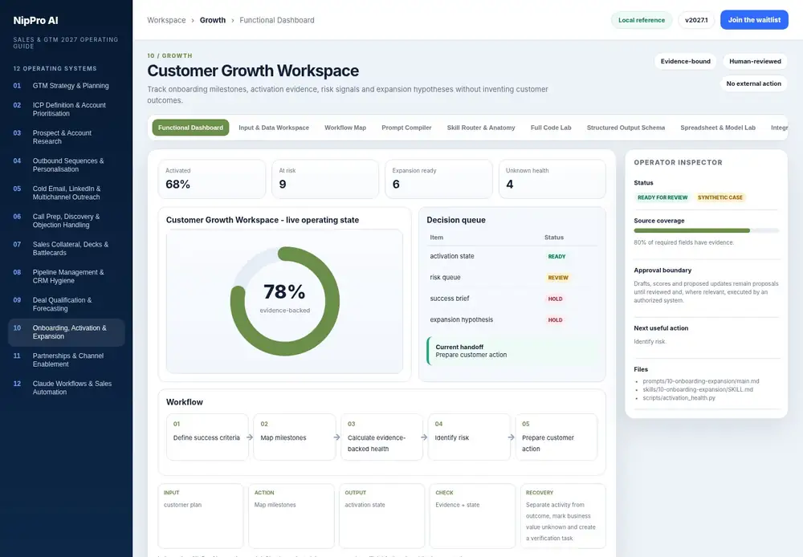Open Partnerships & Channel Enablement
Image resolution: width=803 pixels, height=557 pixels.
(x=66, y=360)
